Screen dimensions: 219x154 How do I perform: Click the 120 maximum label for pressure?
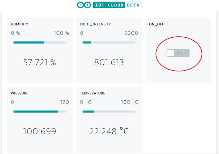[x=64, y=102]
